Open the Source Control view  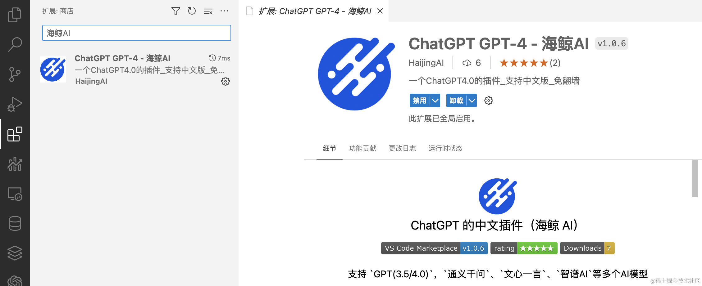pos(15,74)
